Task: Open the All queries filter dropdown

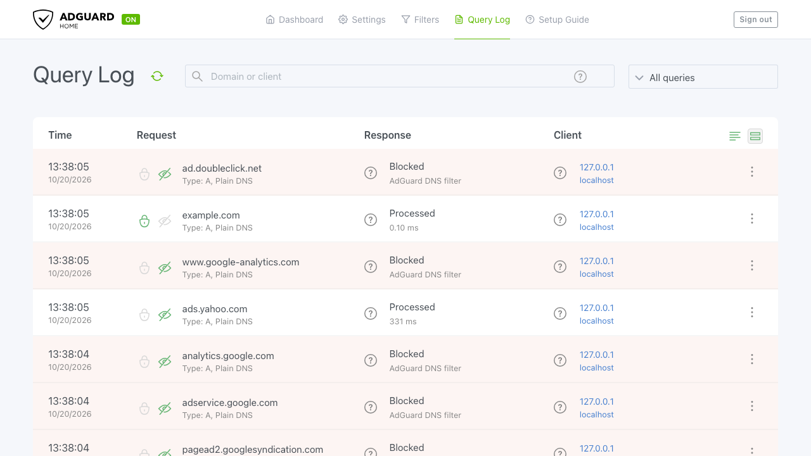Action: pyautogui.click(x=703, y=77)
